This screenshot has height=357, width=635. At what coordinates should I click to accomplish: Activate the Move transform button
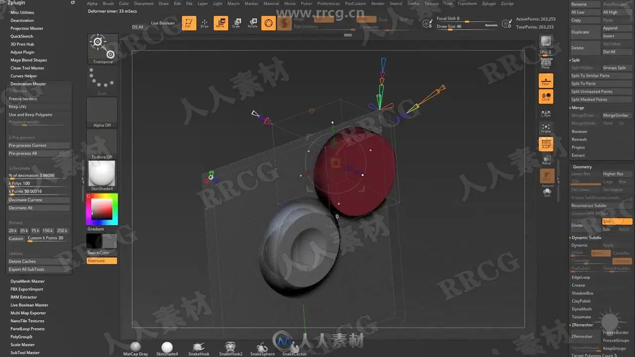click(221, 23)
